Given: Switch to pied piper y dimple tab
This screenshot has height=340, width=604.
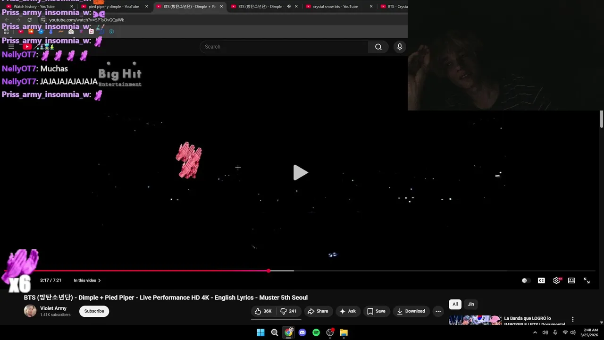Looking at the screenshot, I should click(x=114, y=7).
